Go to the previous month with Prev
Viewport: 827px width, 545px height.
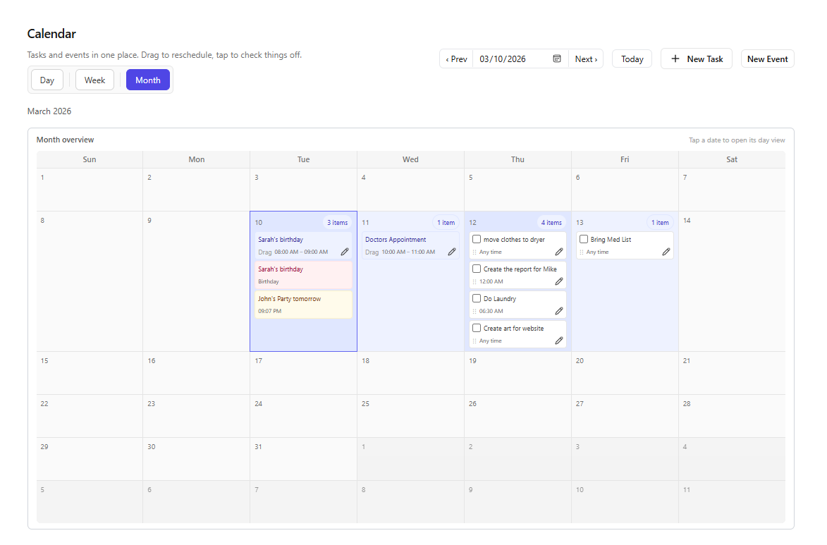tap(455, 59)
